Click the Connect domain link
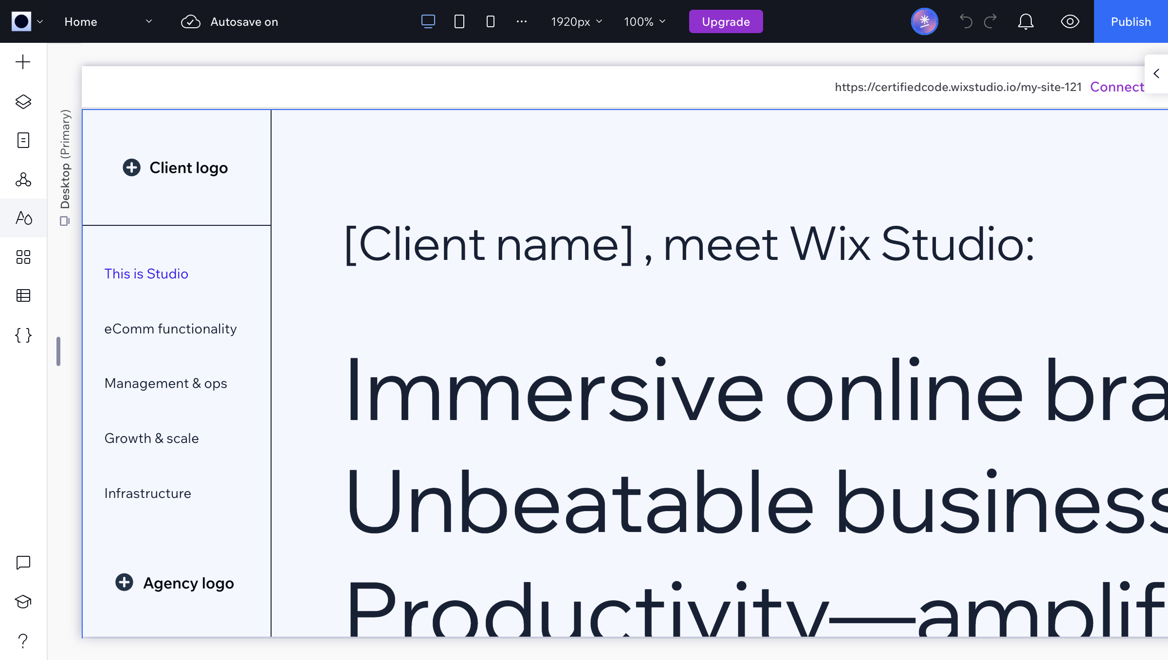Viewport: 1168px width, 660px height. 1117,87
